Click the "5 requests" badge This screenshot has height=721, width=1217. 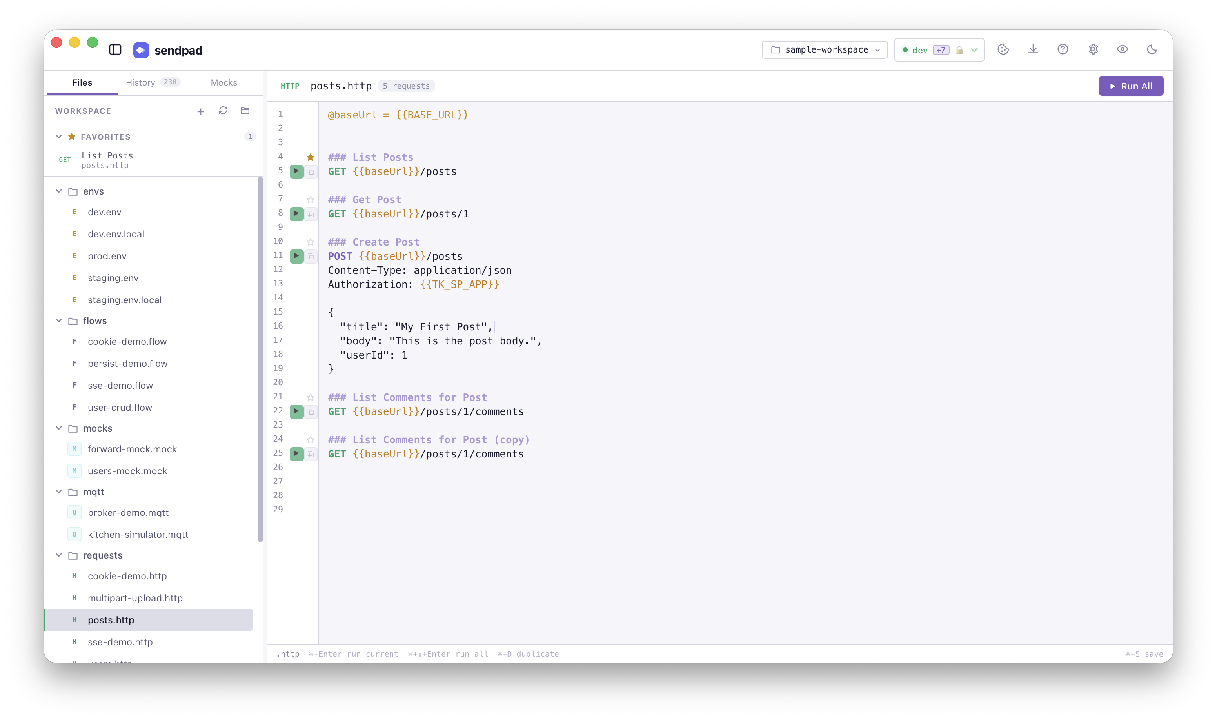[406, 86]
